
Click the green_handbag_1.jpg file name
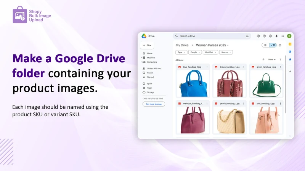[x=266, y=67]
